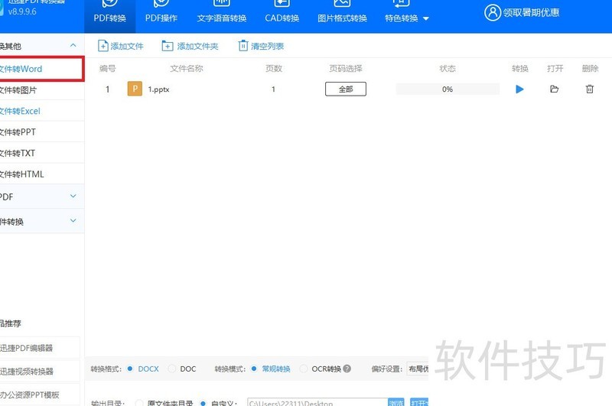The image size is (612, 406).
Task: Click the user avatar icon beside 领取暑期优惠
Action: 492,12
